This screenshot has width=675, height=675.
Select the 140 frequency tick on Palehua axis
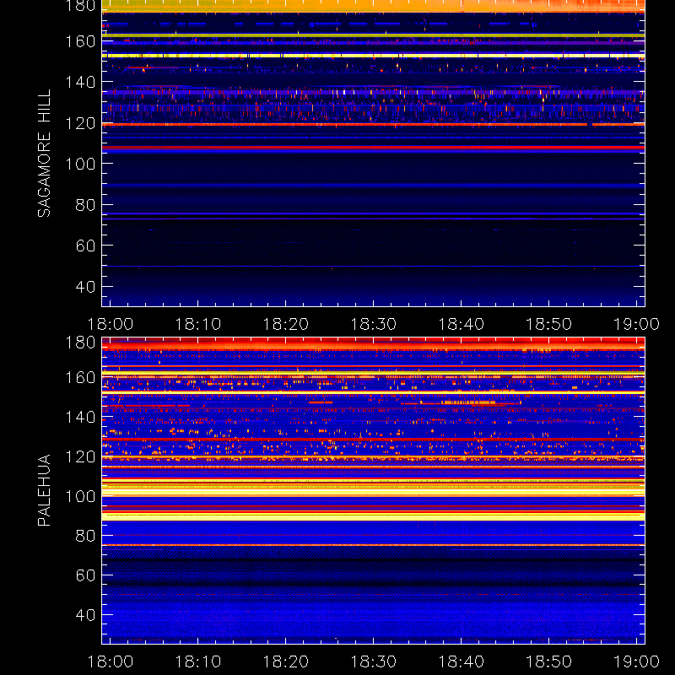point(80,417)
